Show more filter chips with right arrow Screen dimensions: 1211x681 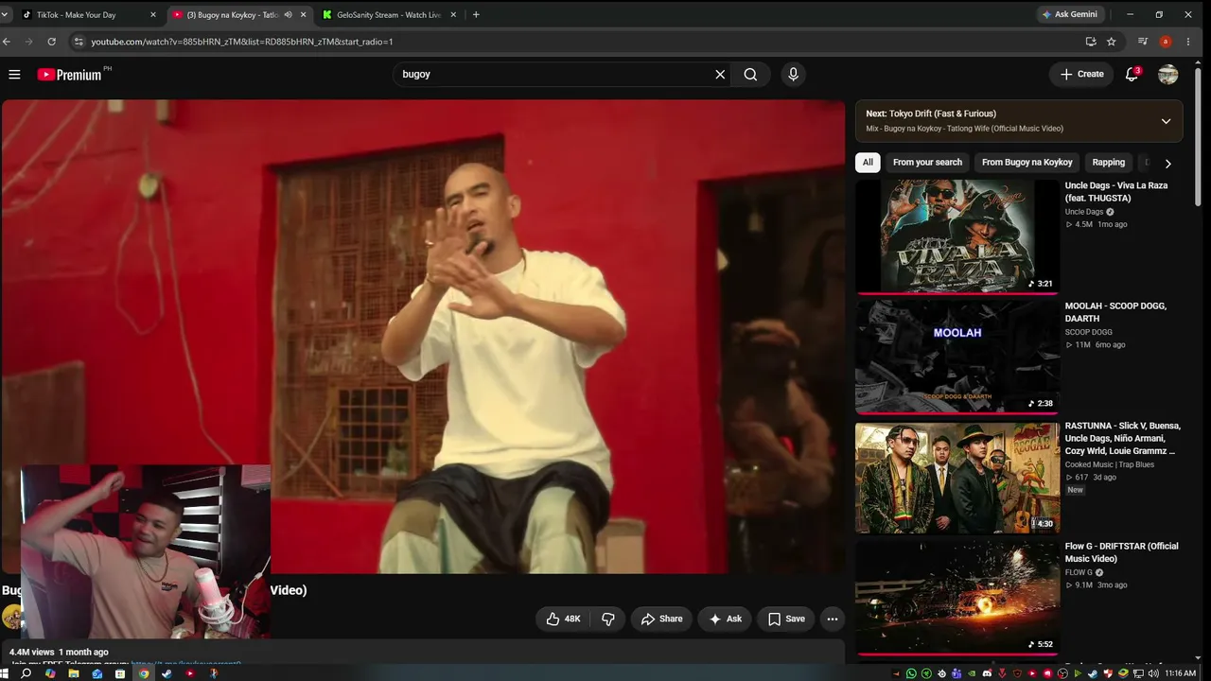(1168, 163)
